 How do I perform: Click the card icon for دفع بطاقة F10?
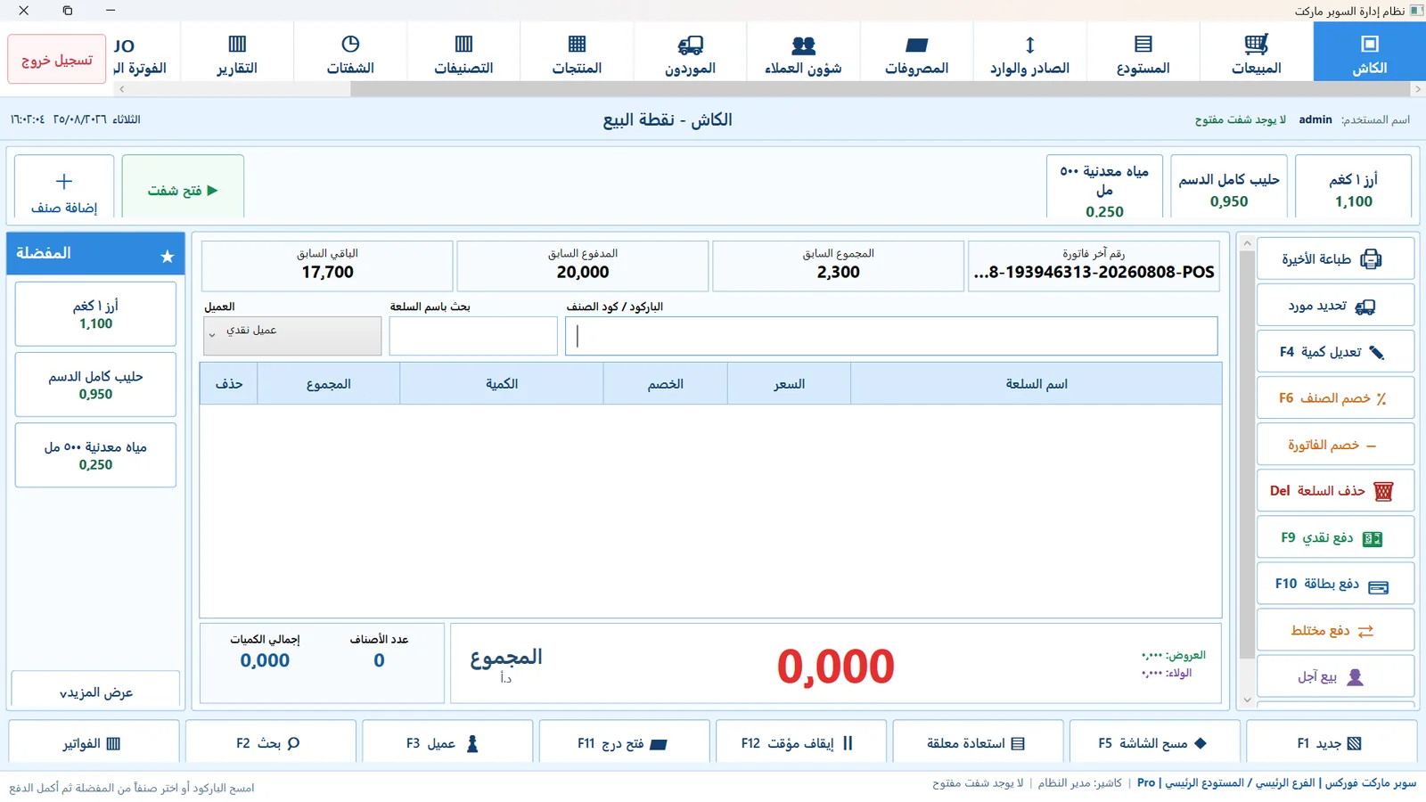click(1378, 587)
